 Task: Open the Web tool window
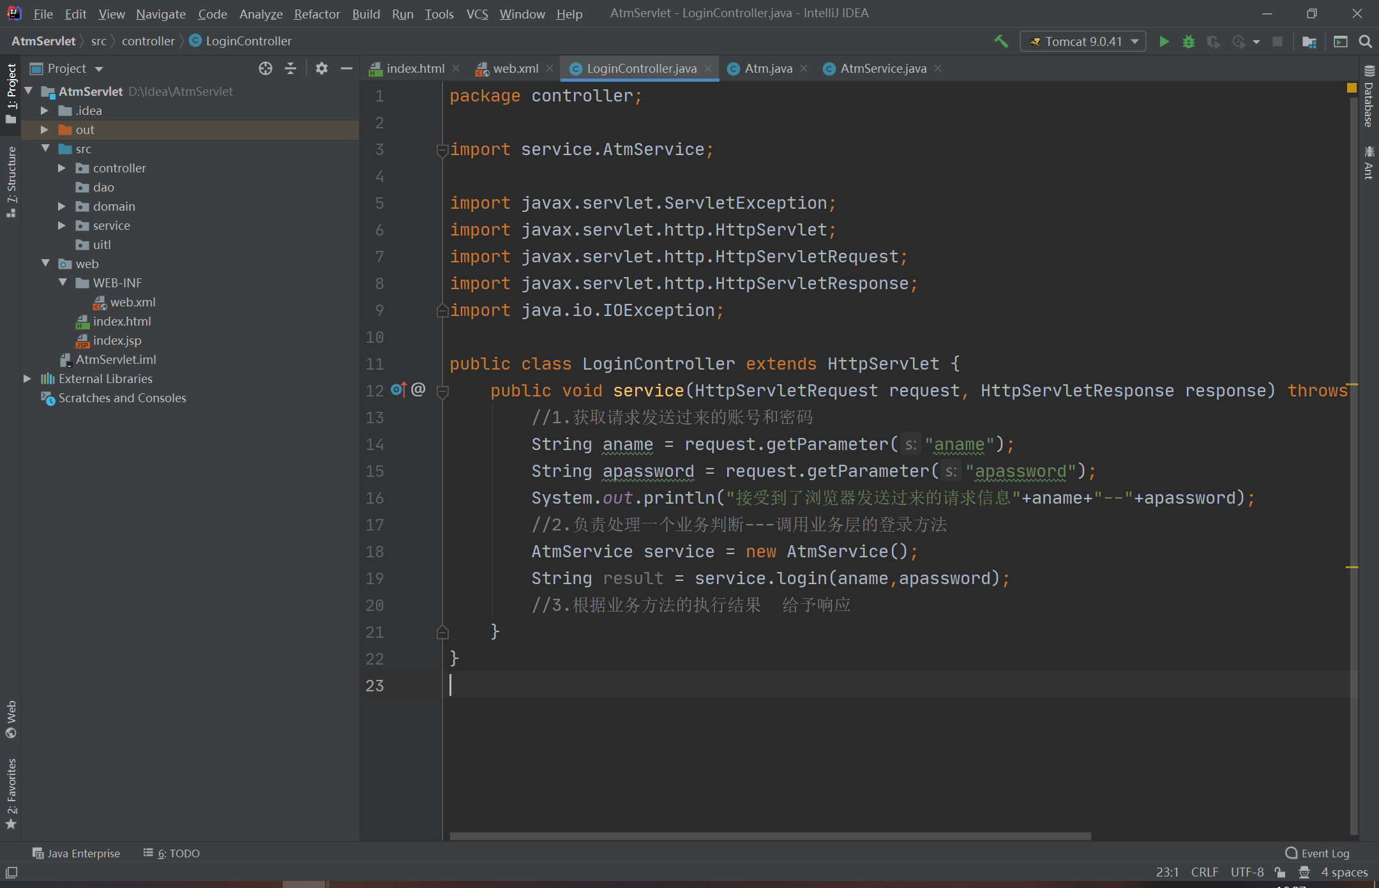click(11, 719)
